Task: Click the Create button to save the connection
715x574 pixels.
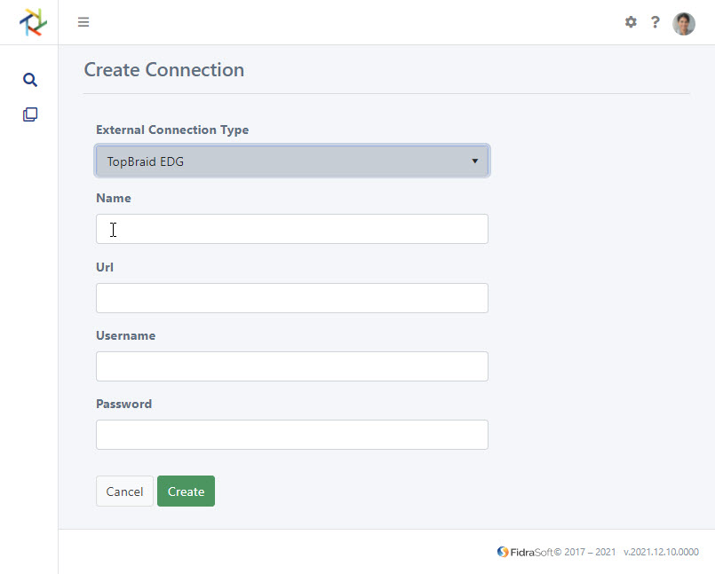Action: (x=186, y=491)
